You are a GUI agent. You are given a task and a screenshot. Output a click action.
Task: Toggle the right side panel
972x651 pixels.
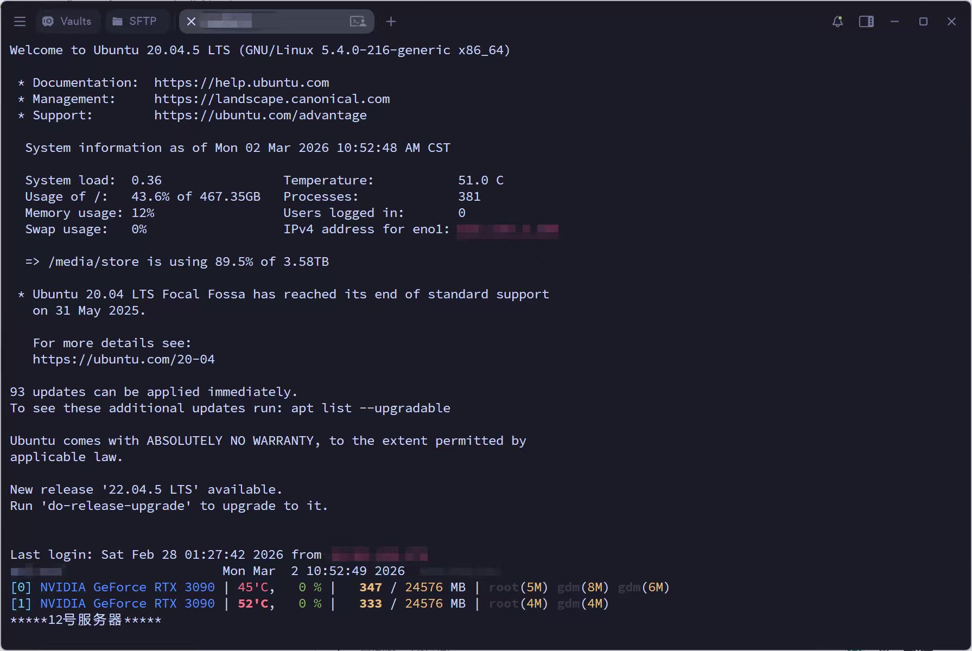866,22
